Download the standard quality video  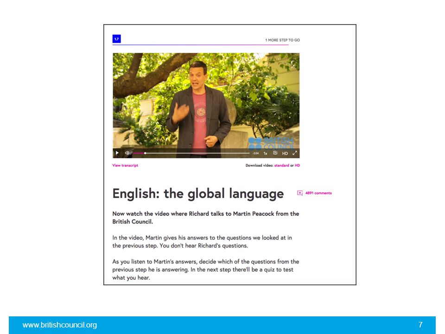click(281, 165)
